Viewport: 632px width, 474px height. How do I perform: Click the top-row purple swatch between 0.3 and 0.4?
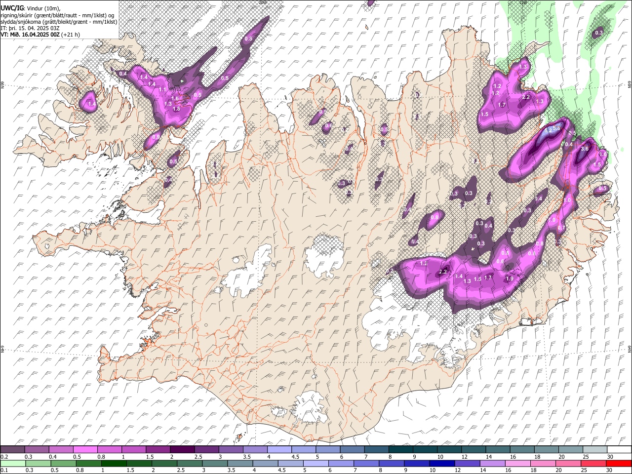coord(37,450)
